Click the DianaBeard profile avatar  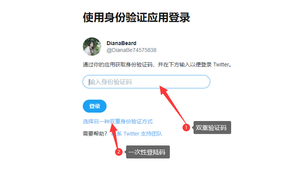[92, 47]
